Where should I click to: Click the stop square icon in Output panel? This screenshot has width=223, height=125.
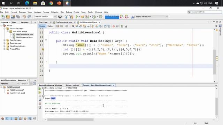(x=40, y=104)
